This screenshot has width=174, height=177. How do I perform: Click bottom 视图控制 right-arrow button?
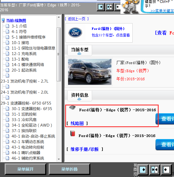143,170
